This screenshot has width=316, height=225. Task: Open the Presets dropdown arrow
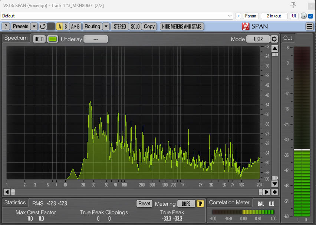(x=34, y=26)
